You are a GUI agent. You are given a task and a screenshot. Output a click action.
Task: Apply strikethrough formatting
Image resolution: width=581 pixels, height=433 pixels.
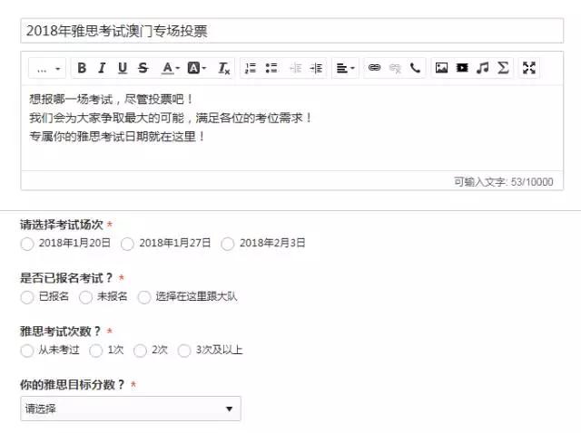143,68
